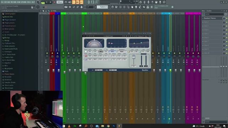Click the stamp icon in toolbar
Screen dimensions: 228x128
pyautogui.click(x=82, y=7)
